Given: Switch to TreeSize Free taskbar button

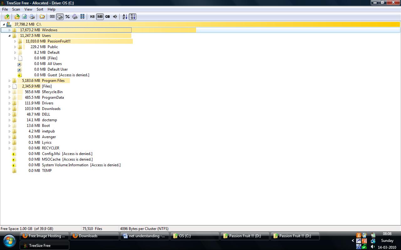Looking at the screenshot, I should (44, 246).
